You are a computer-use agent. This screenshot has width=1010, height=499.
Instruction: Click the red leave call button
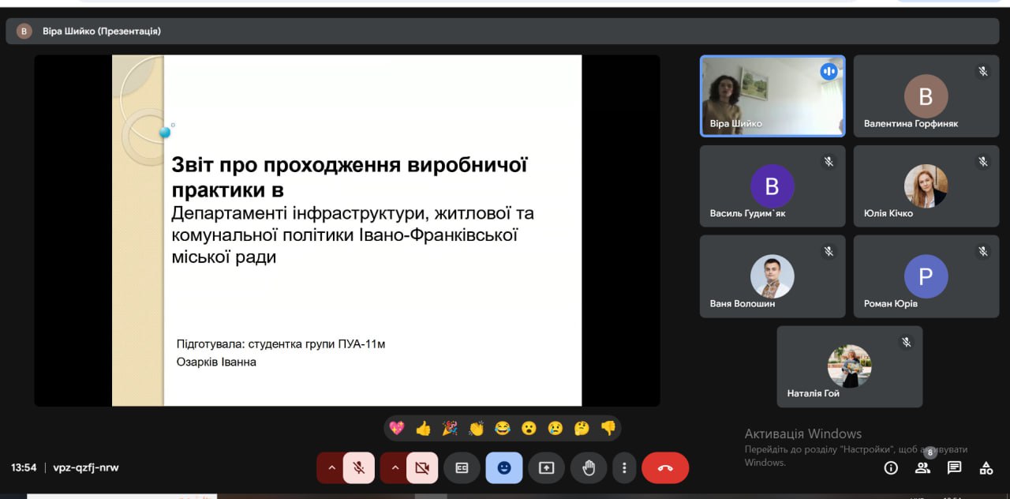(x=664, y=467)
